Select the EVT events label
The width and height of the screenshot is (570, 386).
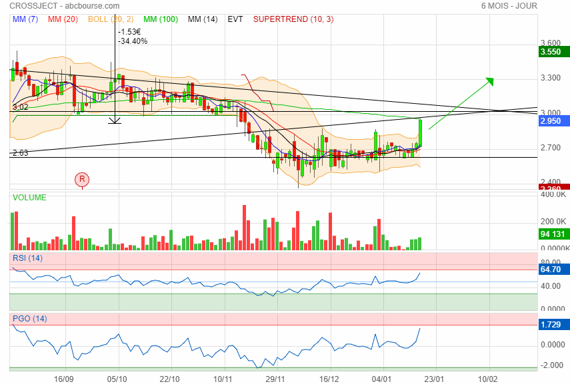click(235, 19)
